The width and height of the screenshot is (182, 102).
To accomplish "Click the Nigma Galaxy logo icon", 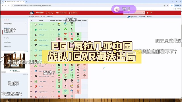I will [36, 92].
